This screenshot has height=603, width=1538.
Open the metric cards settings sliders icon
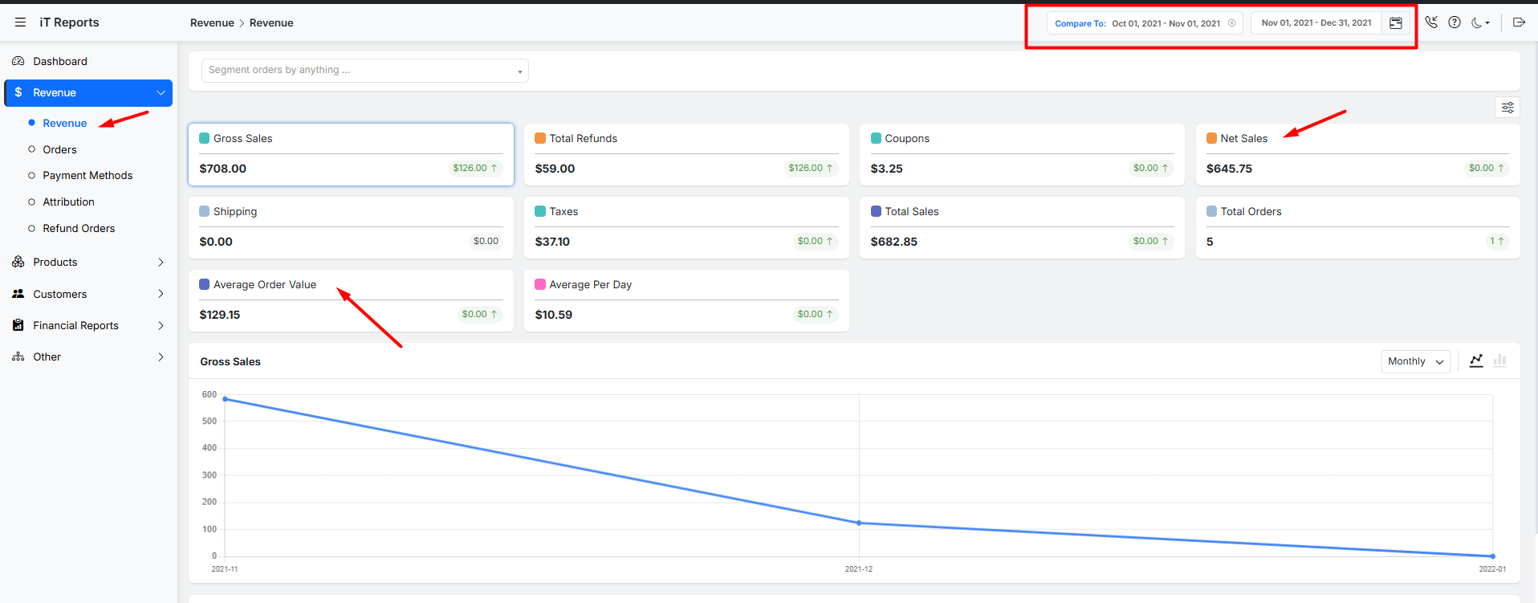[x=1507, y=108]
